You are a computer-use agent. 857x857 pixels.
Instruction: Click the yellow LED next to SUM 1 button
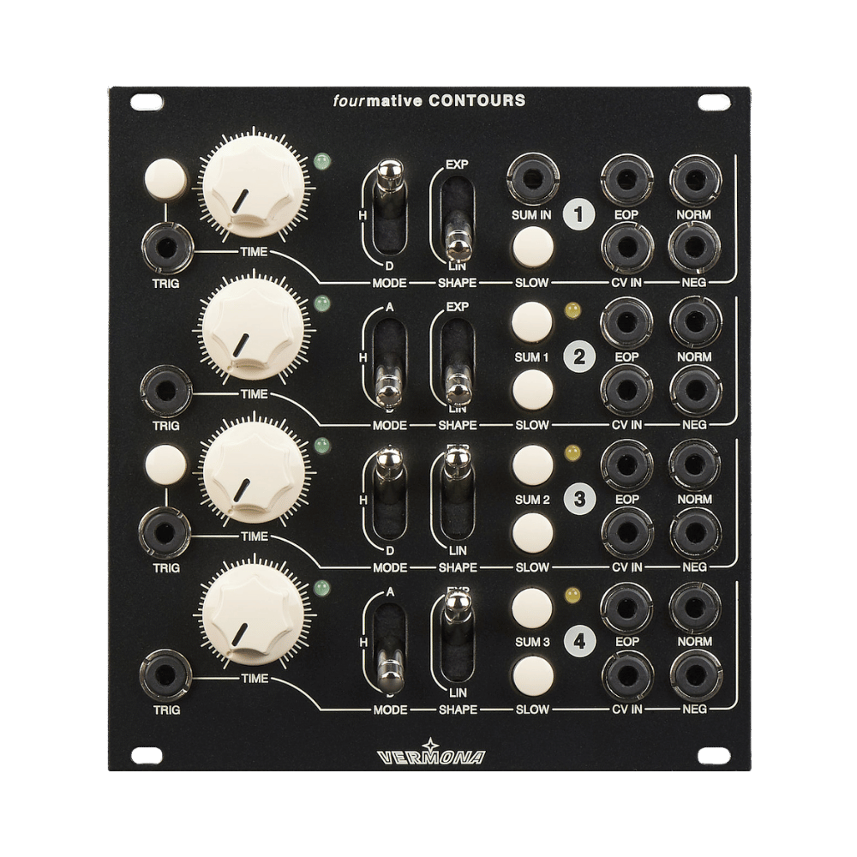coord(572,311)
